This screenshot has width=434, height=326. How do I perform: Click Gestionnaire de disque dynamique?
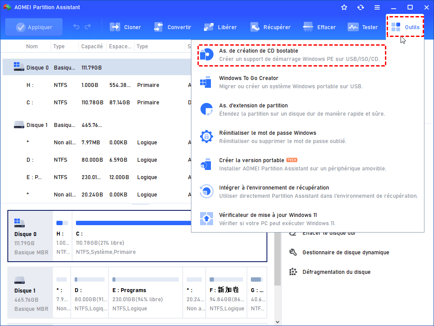346,252
